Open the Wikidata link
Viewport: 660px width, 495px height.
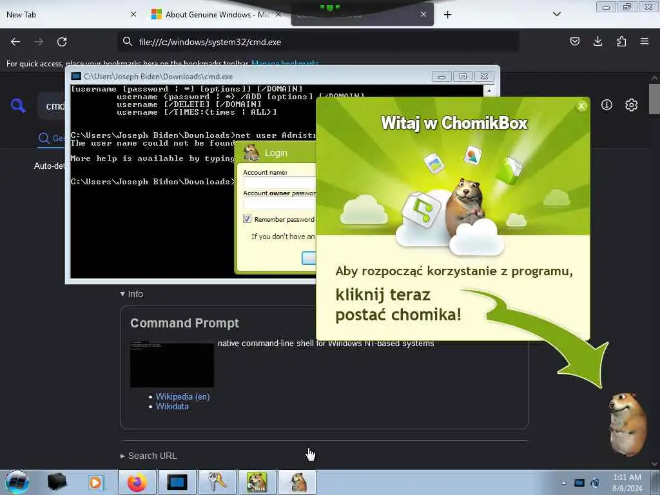pos(172,406)
